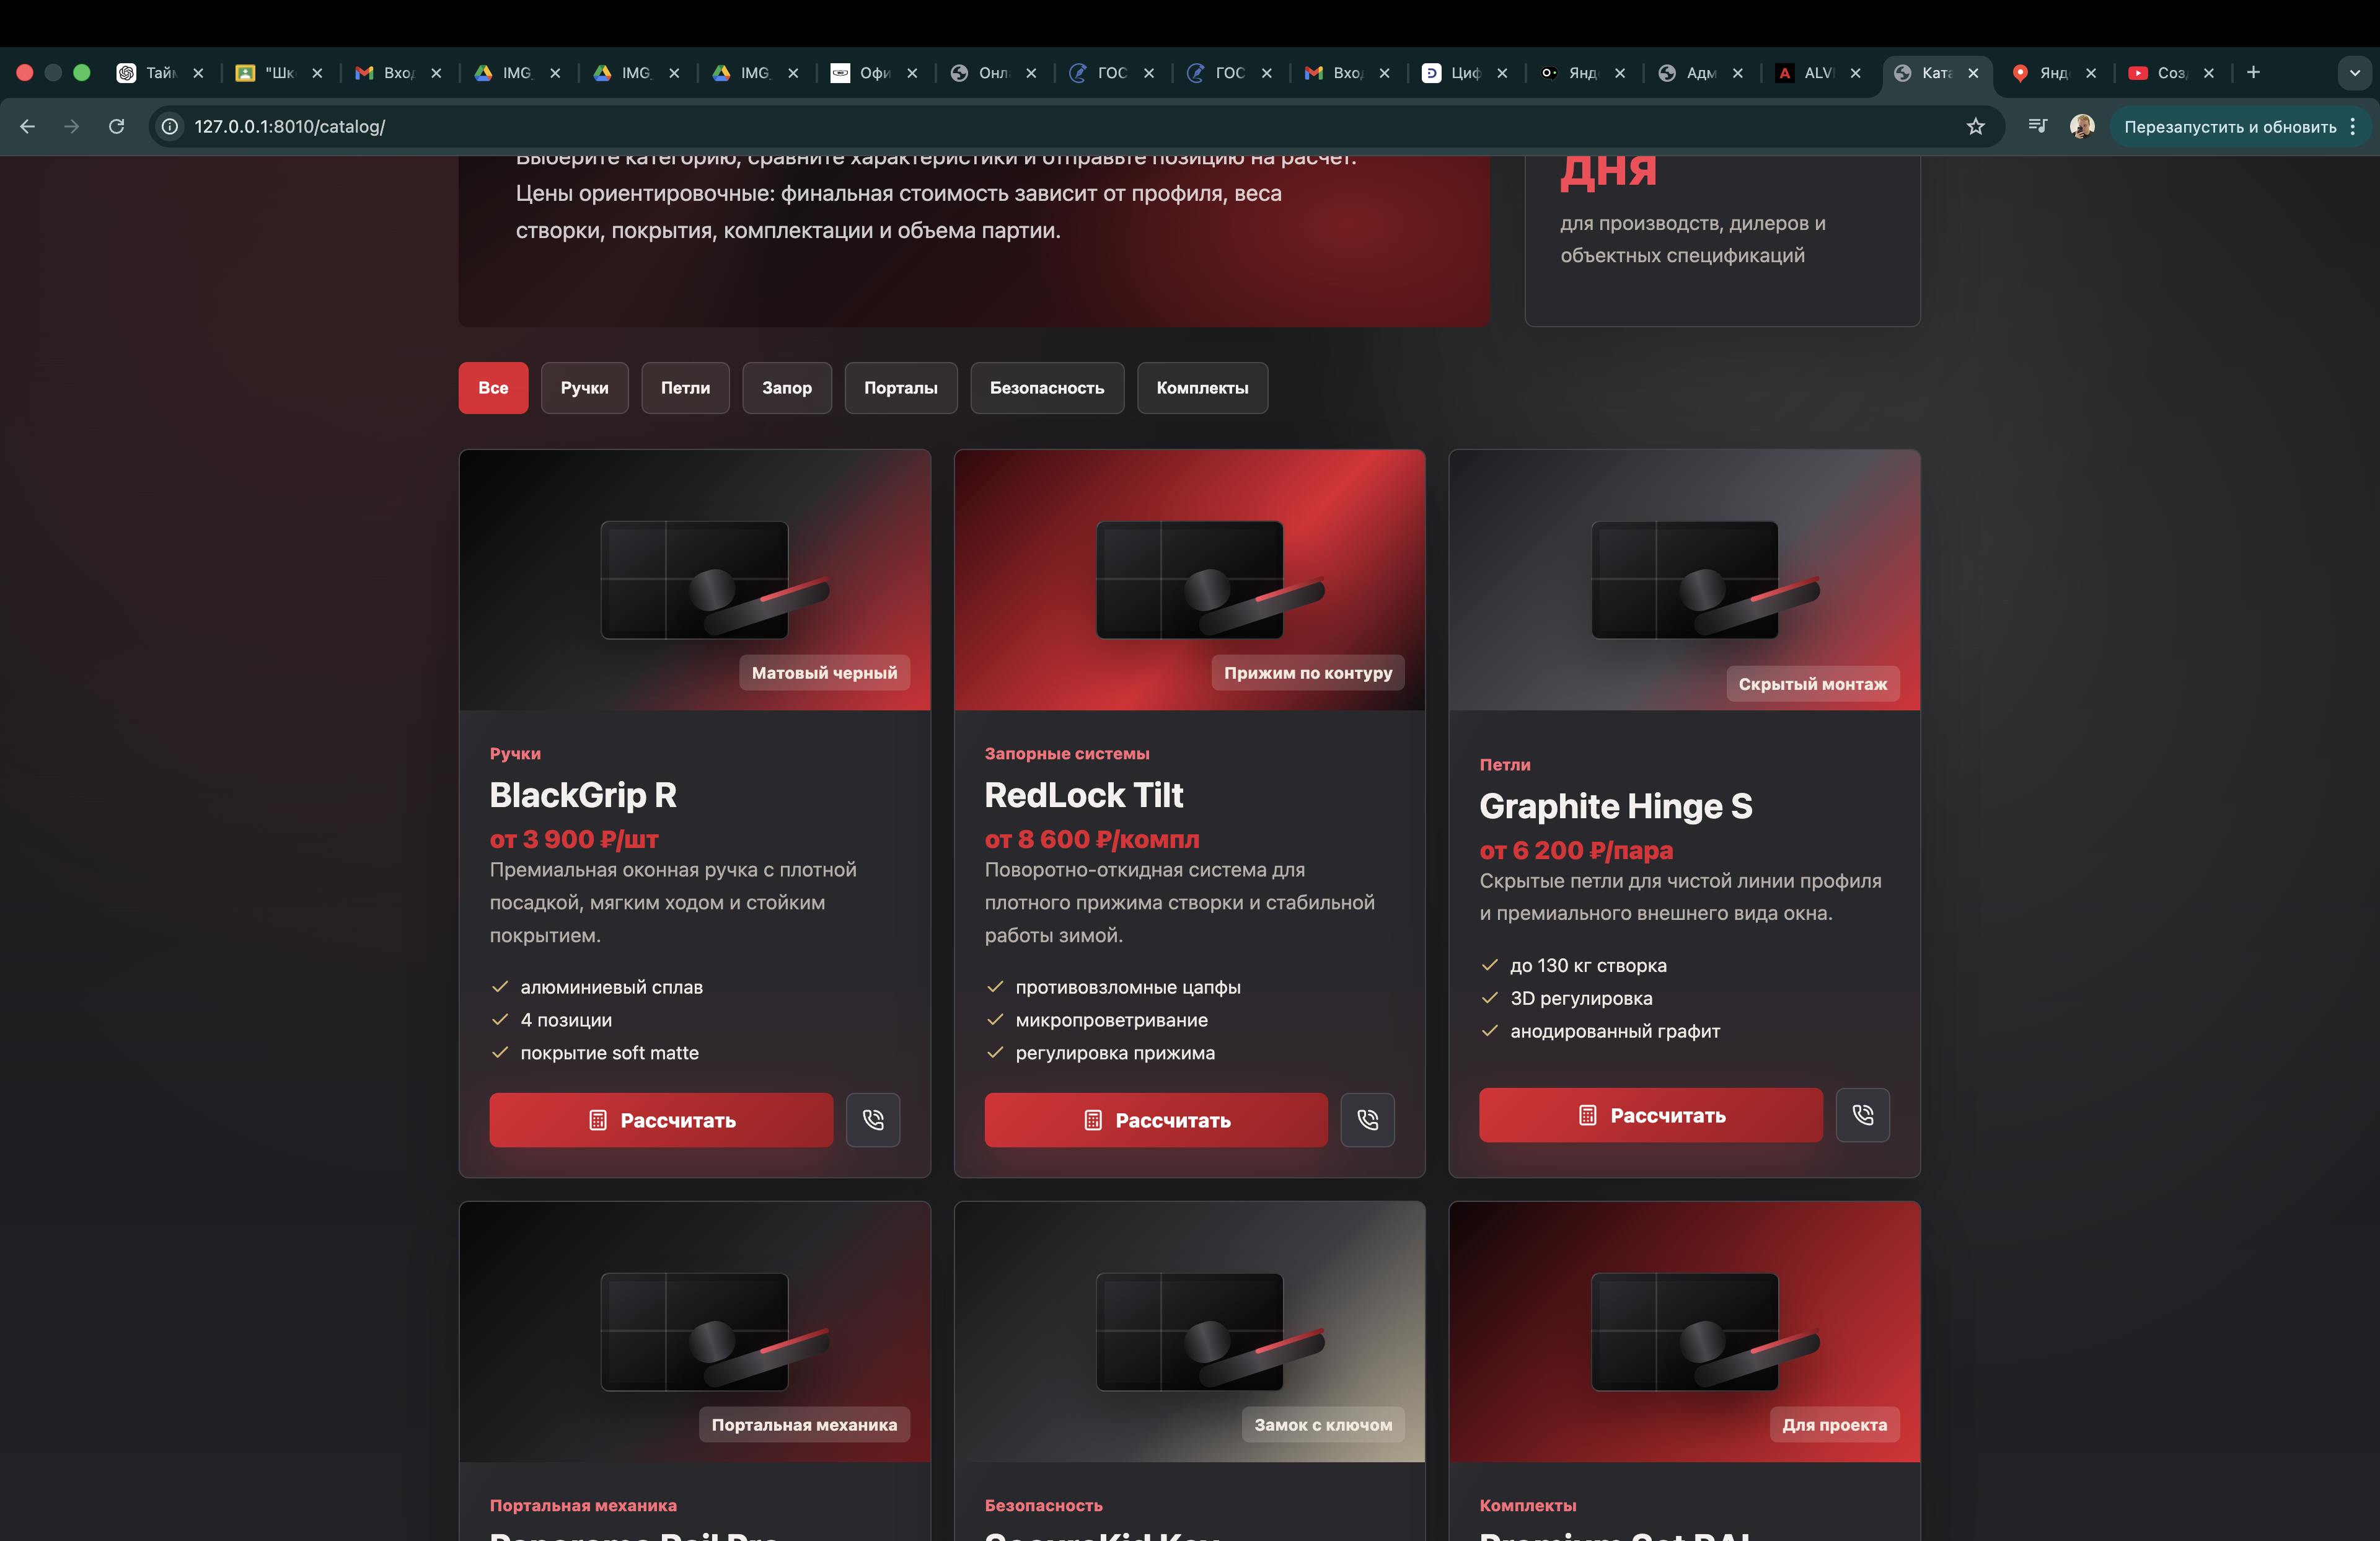Filter catalog by Комплекты chip
Viewport: 2380px width, 1541px height.
pos(1202,387)
